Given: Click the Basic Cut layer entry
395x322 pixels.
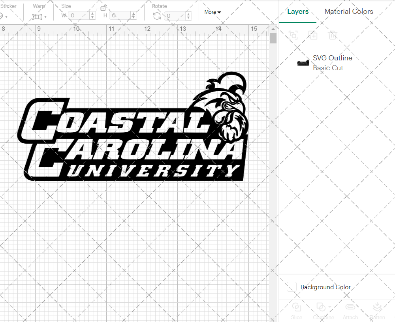Looking at the screenshot, I should (328, 68).
